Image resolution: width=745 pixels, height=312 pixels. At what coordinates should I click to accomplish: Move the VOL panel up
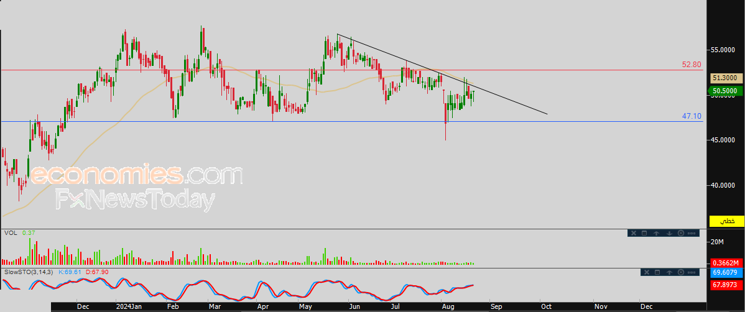(656, 233)
